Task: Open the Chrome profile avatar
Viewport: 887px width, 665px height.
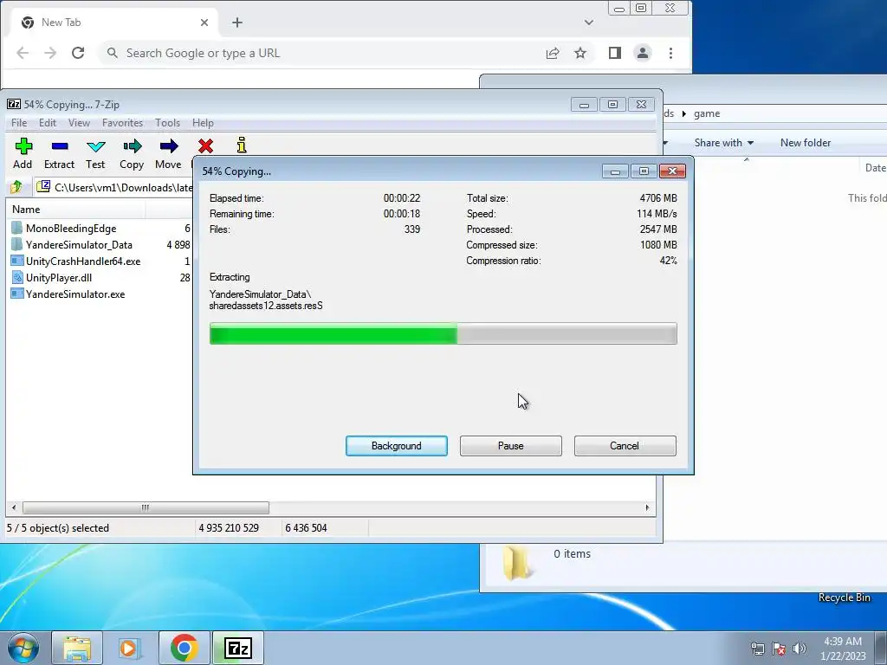Action: (643, 53)
